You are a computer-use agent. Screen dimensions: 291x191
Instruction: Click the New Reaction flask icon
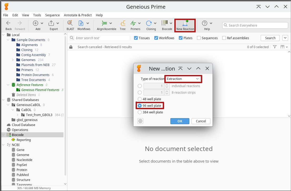click(x=185, y=24)
